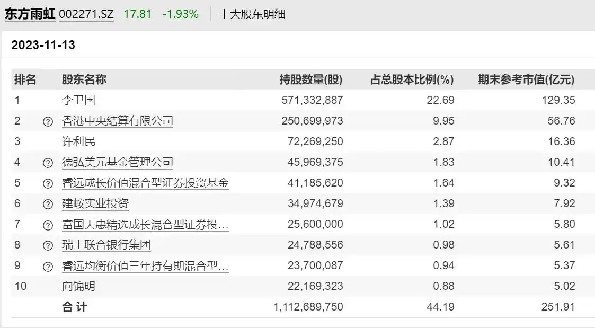
Task: Click info icon beside 睿远成长价值混合型证券投资基金
Action: pyautogui.click(x=48, y=183)
